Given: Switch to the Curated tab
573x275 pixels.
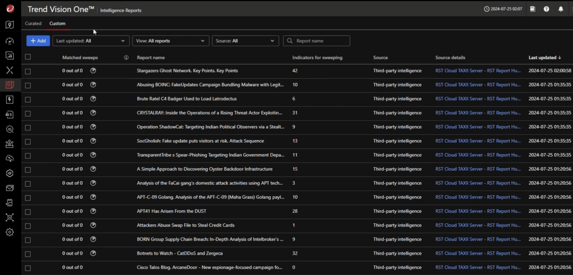Looking at the screenshot, I should [33, 23].
